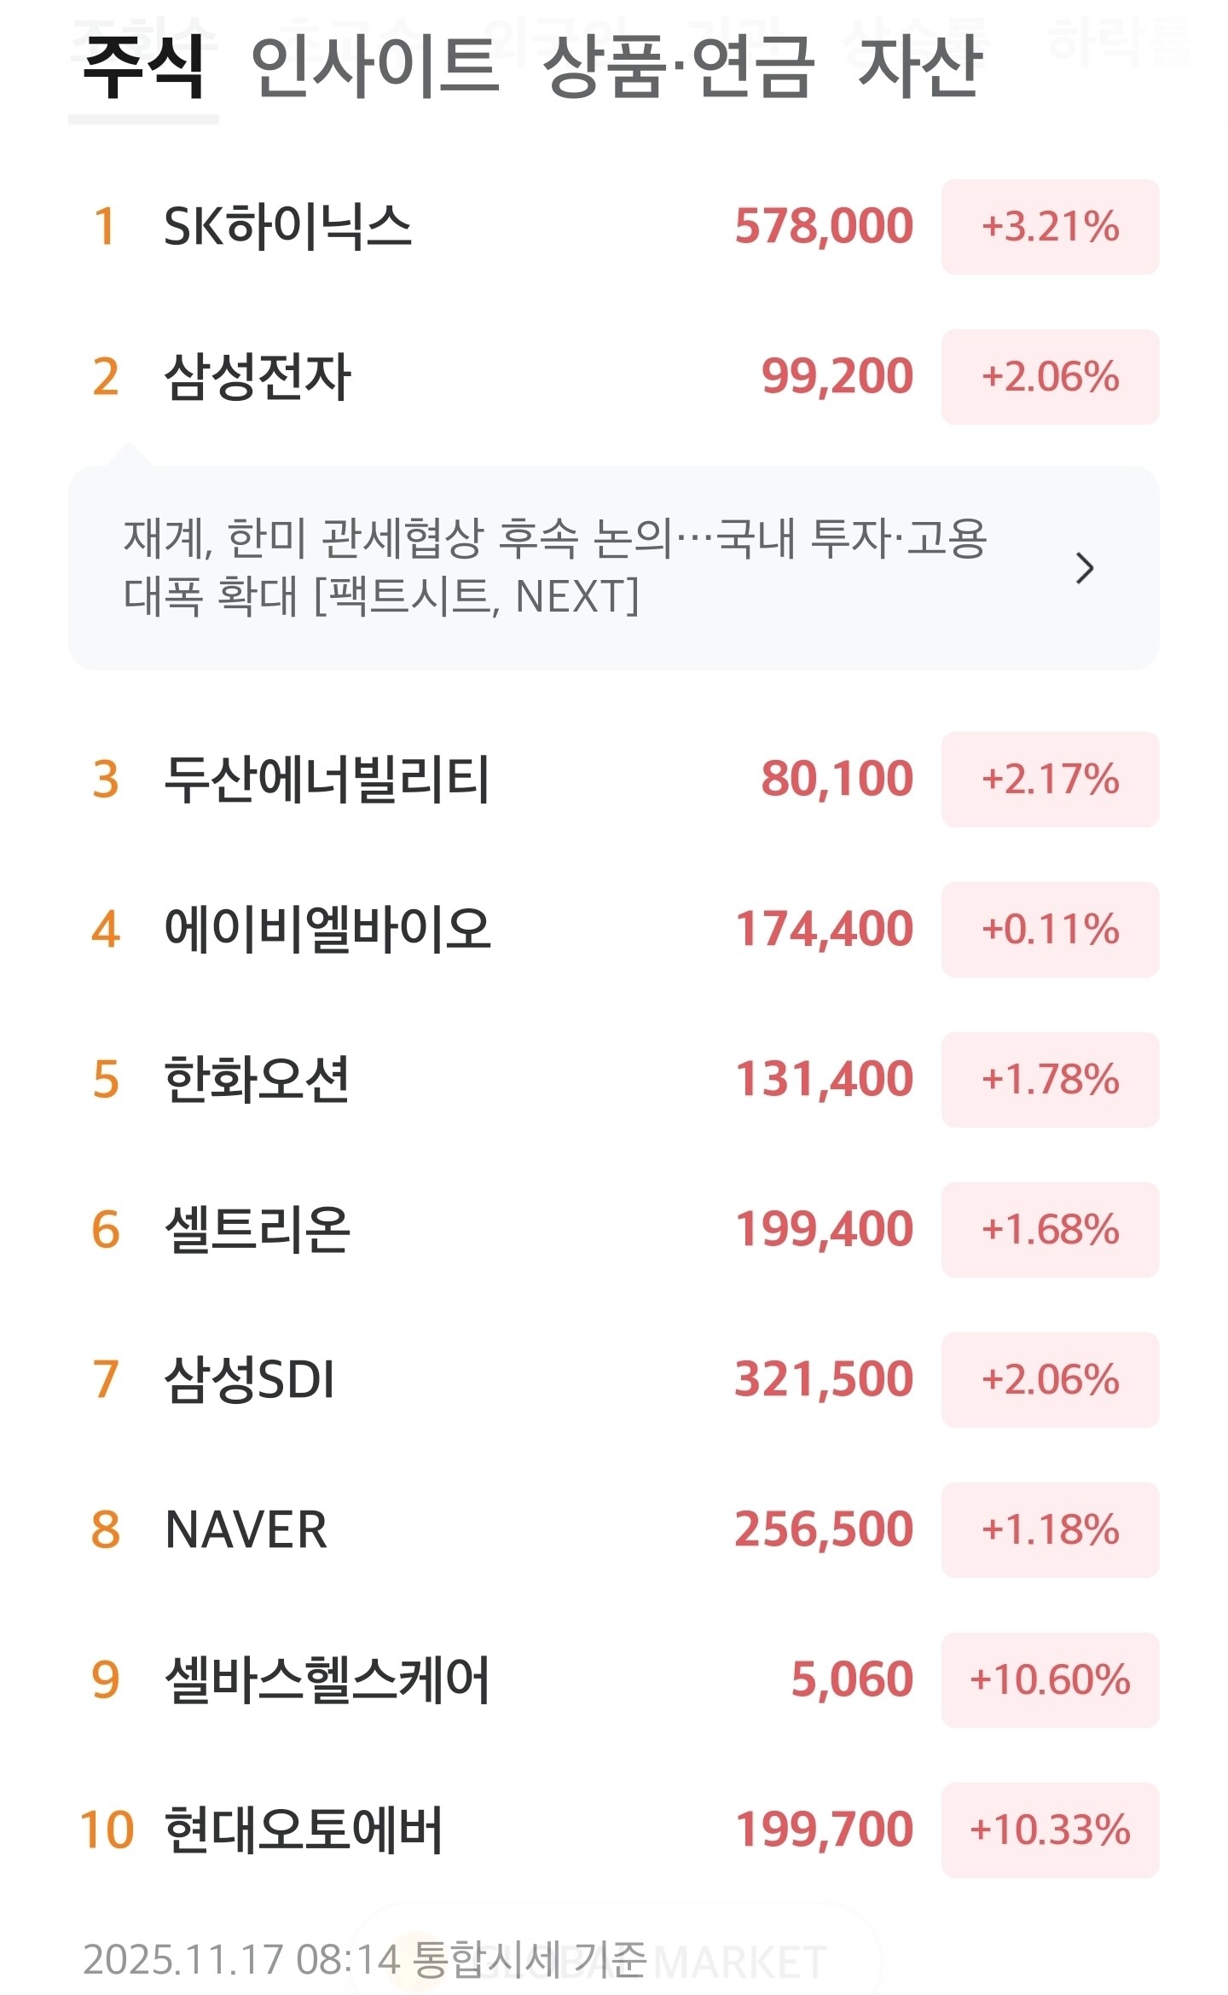Expand news headline with right chevron

[1084, 568]
